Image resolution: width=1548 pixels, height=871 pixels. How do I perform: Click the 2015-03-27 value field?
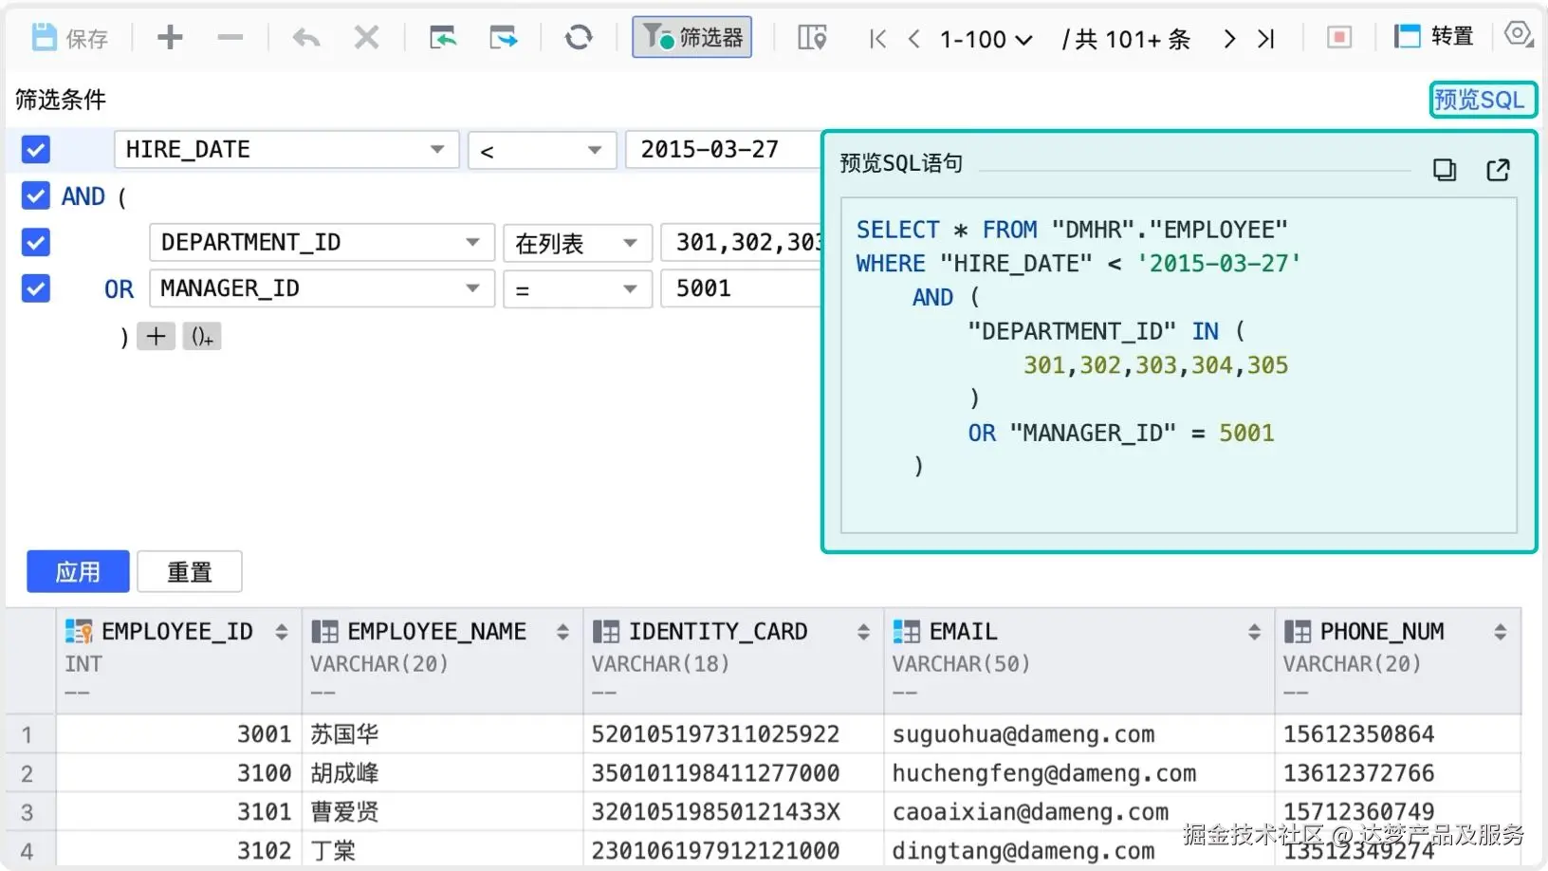click(723, 150)
